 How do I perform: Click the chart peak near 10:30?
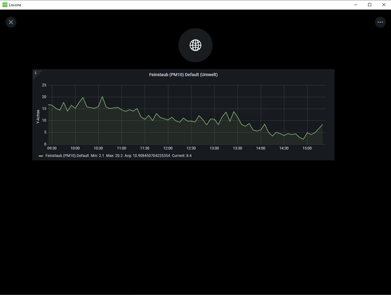102,97
